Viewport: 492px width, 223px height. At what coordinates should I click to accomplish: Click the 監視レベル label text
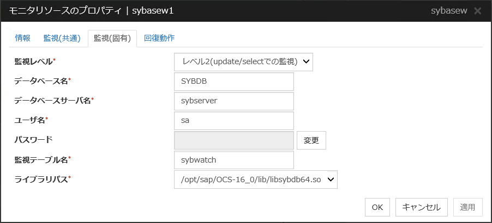pyautogui.click(x=34, y=61)
